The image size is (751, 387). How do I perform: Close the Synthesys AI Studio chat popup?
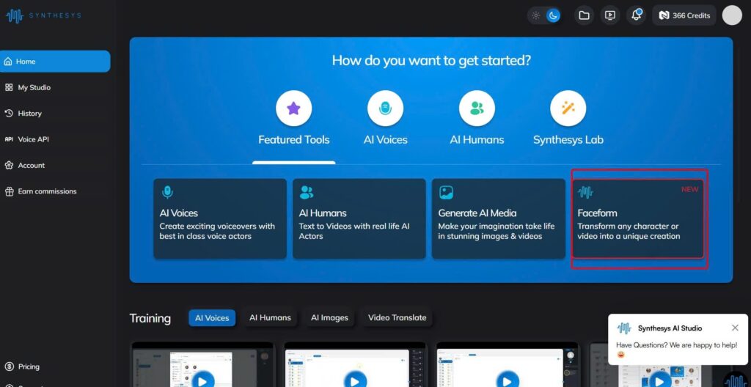tap(735, 328)
